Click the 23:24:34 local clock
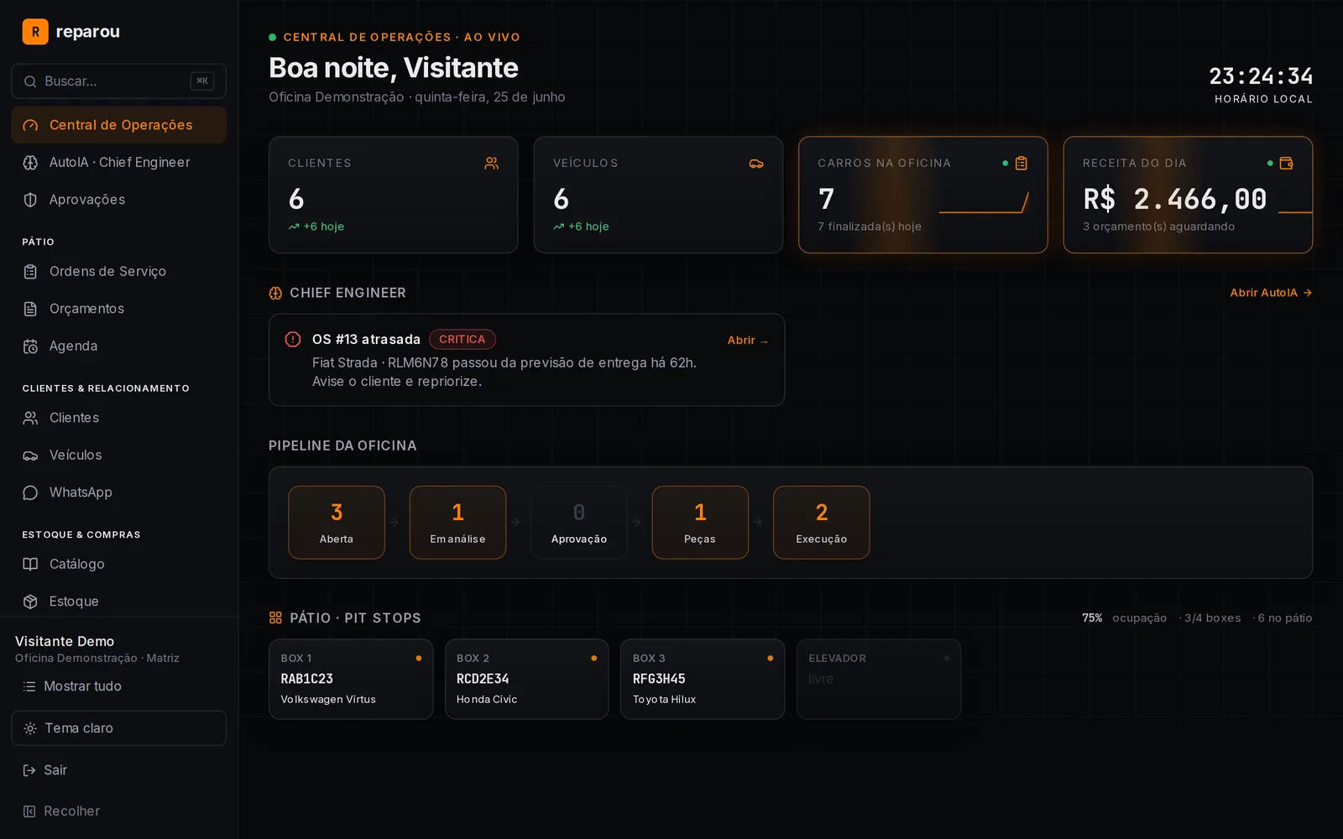The width and height of the screenshot is (1343, 839). [1261, 76]
